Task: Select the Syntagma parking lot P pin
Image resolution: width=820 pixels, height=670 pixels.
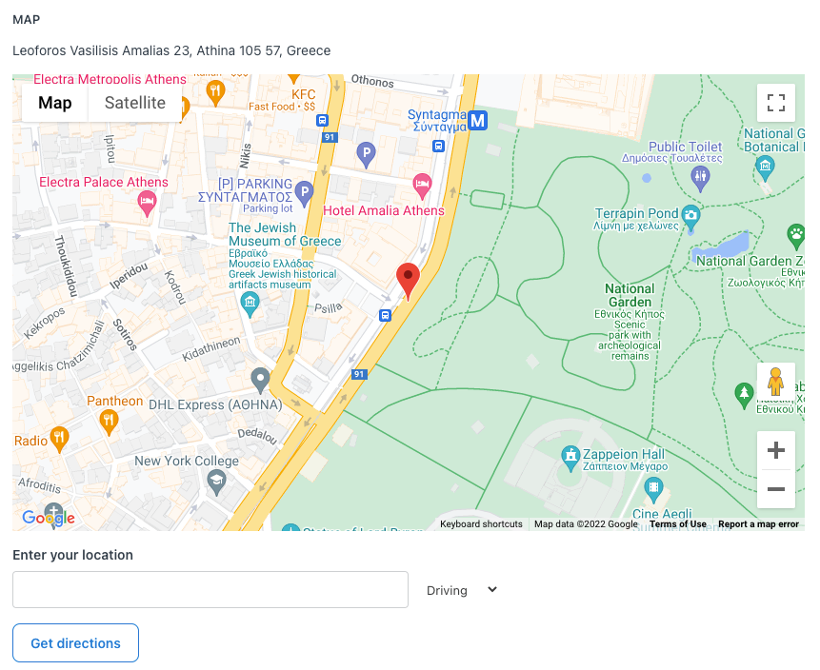Action: pos(304,194)
